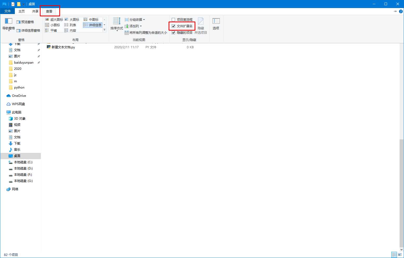Image resolution: width=404 pixels, height=258 pixels.
Task: Move the layout gallery down one row
Action: tap(105, 25)
